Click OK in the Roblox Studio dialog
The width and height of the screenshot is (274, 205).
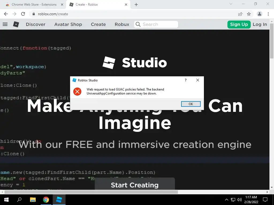point(191,104)
